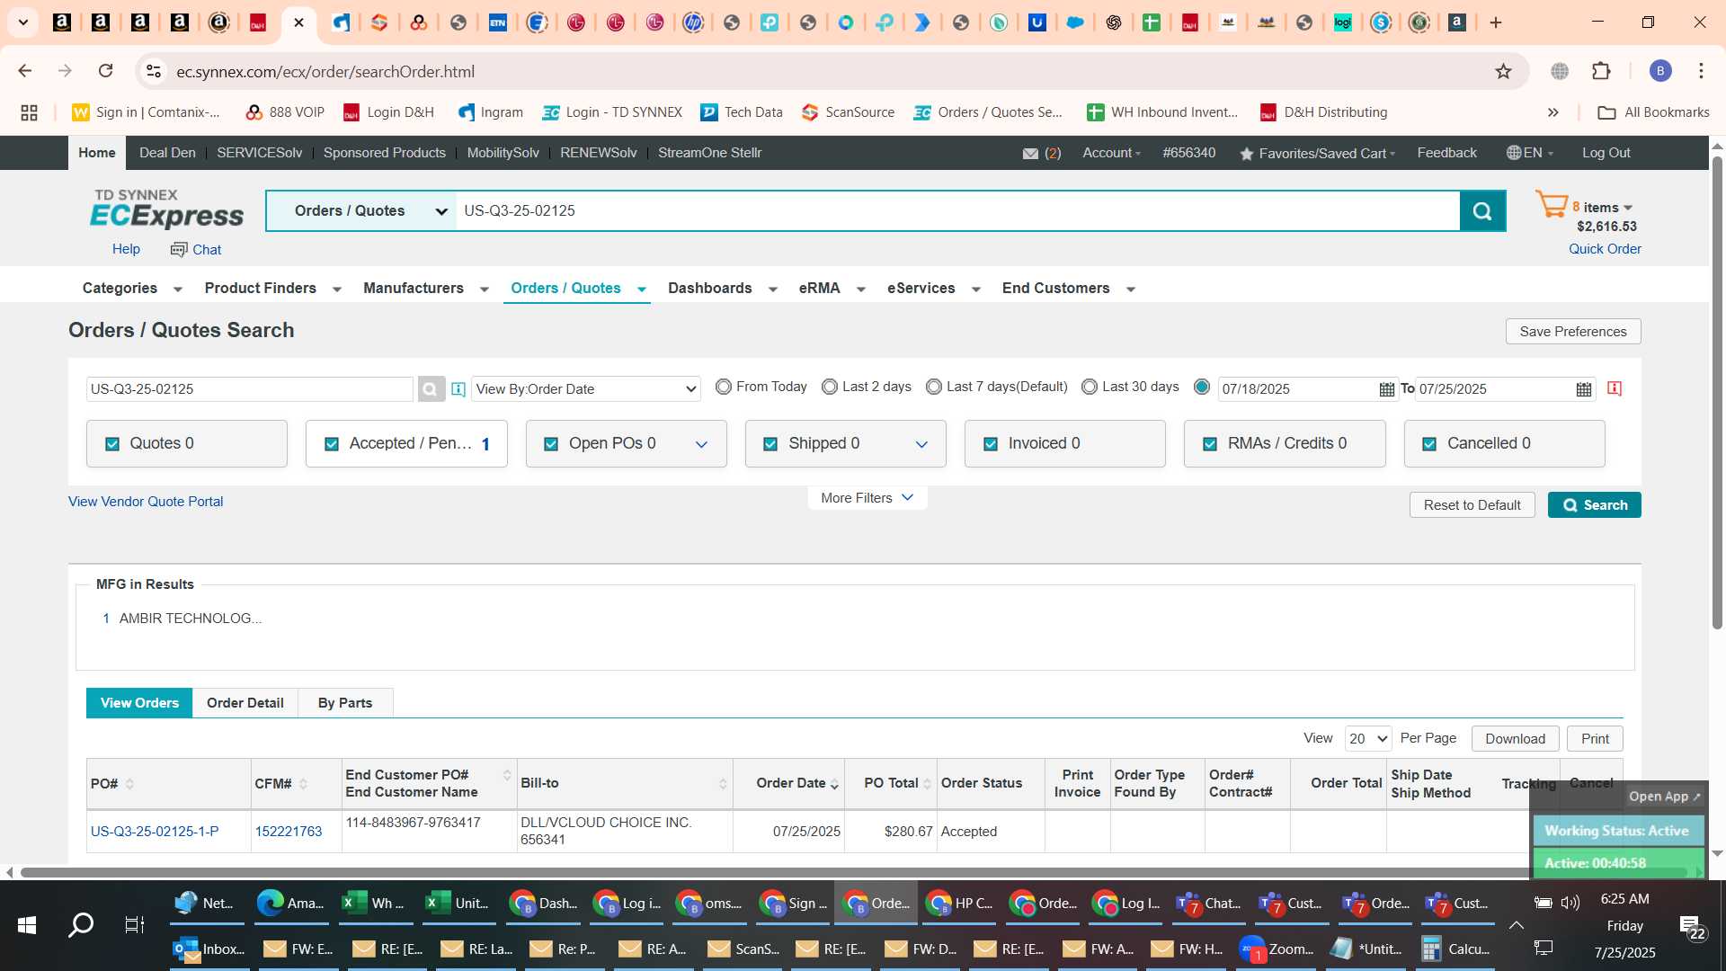Open a new browser tab
1726x971 pixels.
(1496, 22)
